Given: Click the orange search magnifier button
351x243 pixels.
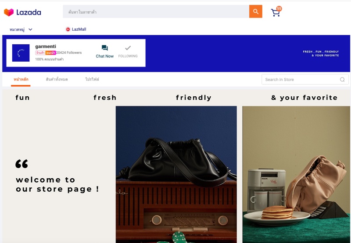Looking at the screenshot, I should pos(256,11).
